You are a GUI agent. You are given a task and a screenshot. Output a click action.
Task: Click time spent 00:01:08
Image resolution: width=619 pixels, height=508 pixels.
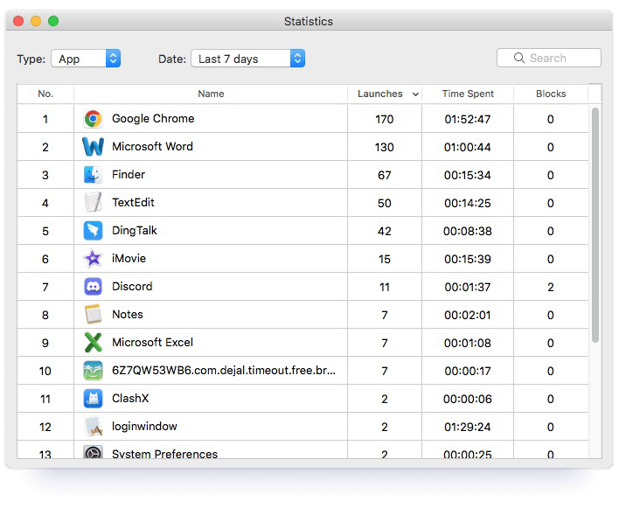[x=468, y=344]
